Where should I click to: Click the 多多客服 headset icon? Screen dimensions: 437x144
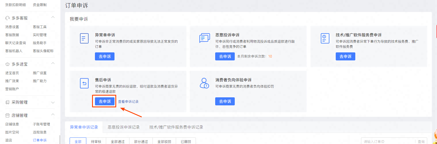click(8, 18)
